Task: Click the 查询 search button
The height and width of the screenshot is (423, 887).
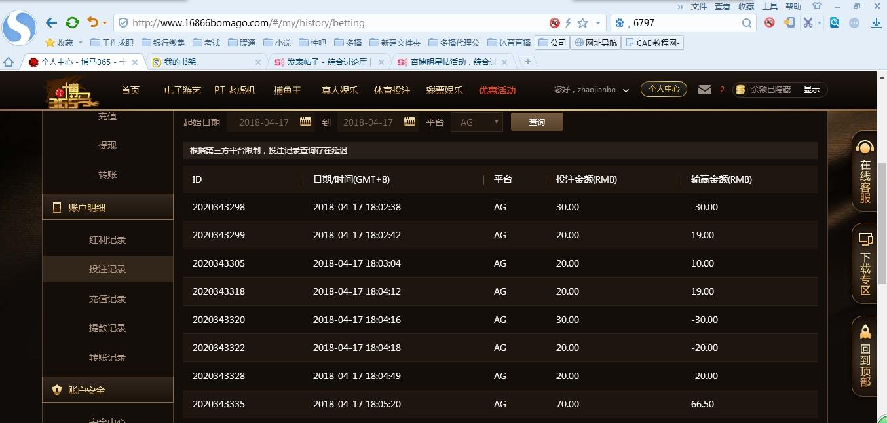Action: [x=537, y=122]
